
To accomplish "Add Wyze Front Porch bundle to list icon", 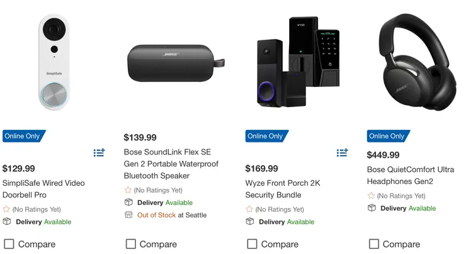I will pos(342,153).
